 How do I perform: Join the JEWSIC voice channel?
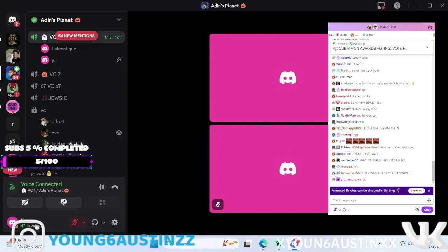pyautogui.click(x=76, y=98)
